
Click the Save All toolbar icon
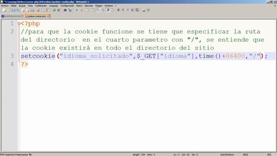[x=18, y=10]
